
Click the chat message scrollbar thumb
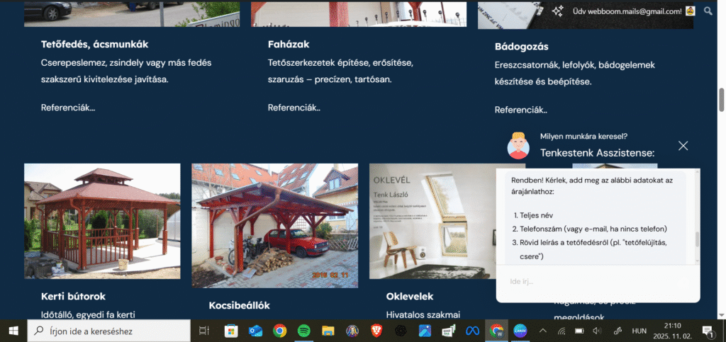(697, 240)
